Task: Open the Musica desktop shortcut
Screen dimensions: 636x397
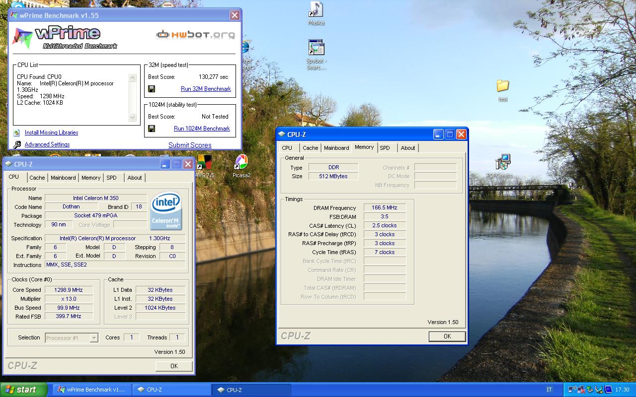Action: [x=316, y=13]
